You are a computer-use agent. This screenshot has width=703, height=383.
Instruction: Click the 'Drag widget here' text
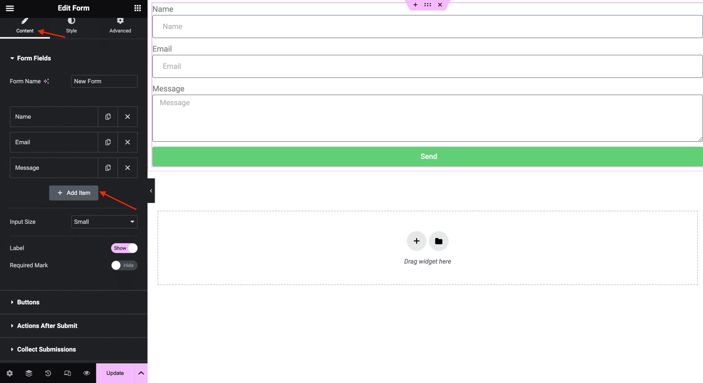click(x=427, y=261)
